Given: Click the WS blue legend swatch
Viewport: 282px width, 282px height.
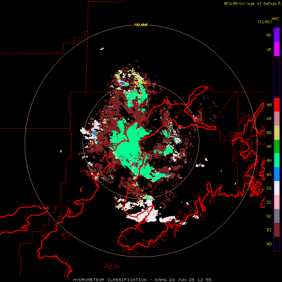Looking at the screenshot, I should pos(277,174).
